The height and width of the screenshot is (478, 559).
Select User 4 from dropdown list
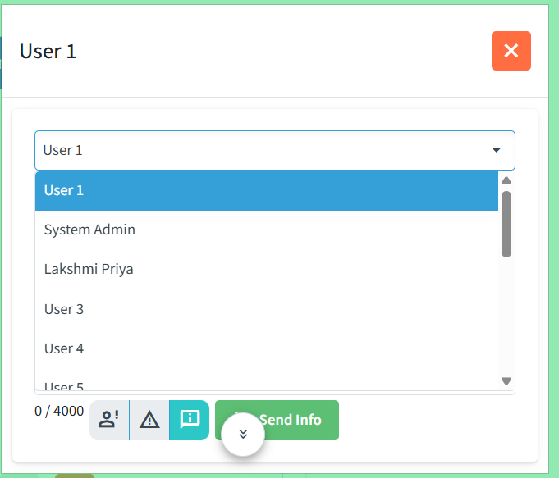(x=267, y=348)
